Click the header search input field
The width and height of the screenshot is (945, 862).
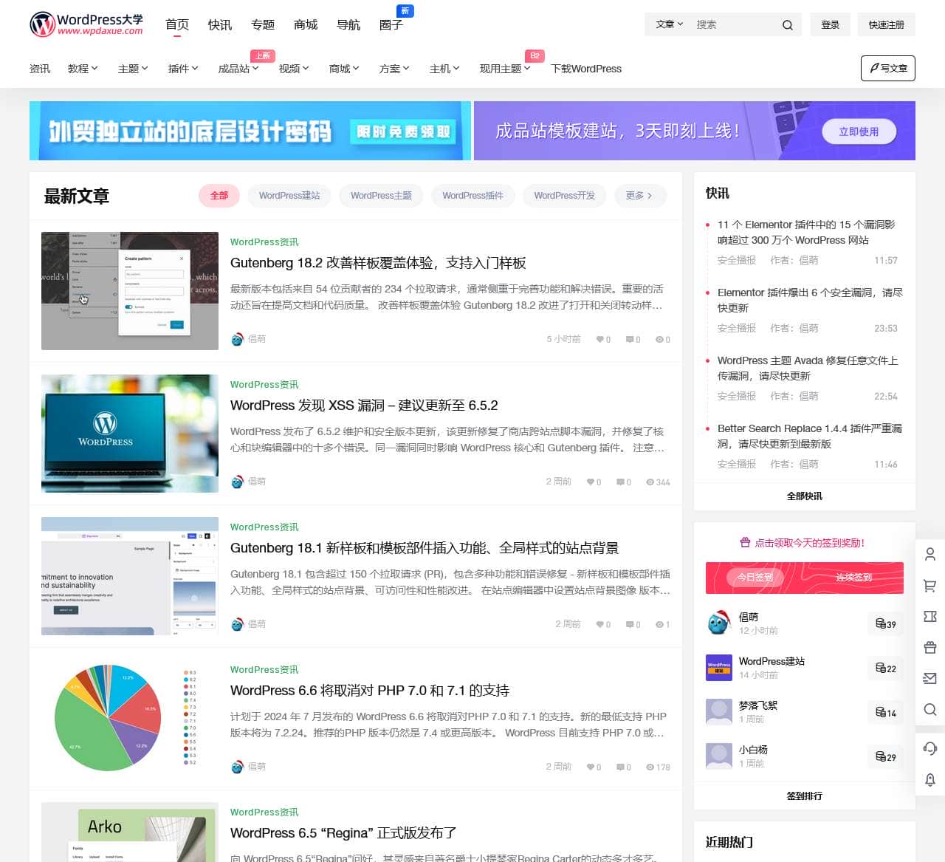click(735, 24)
